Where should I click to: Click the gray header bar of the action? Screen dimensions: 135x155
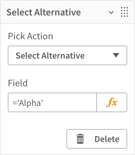coord(67,12)
